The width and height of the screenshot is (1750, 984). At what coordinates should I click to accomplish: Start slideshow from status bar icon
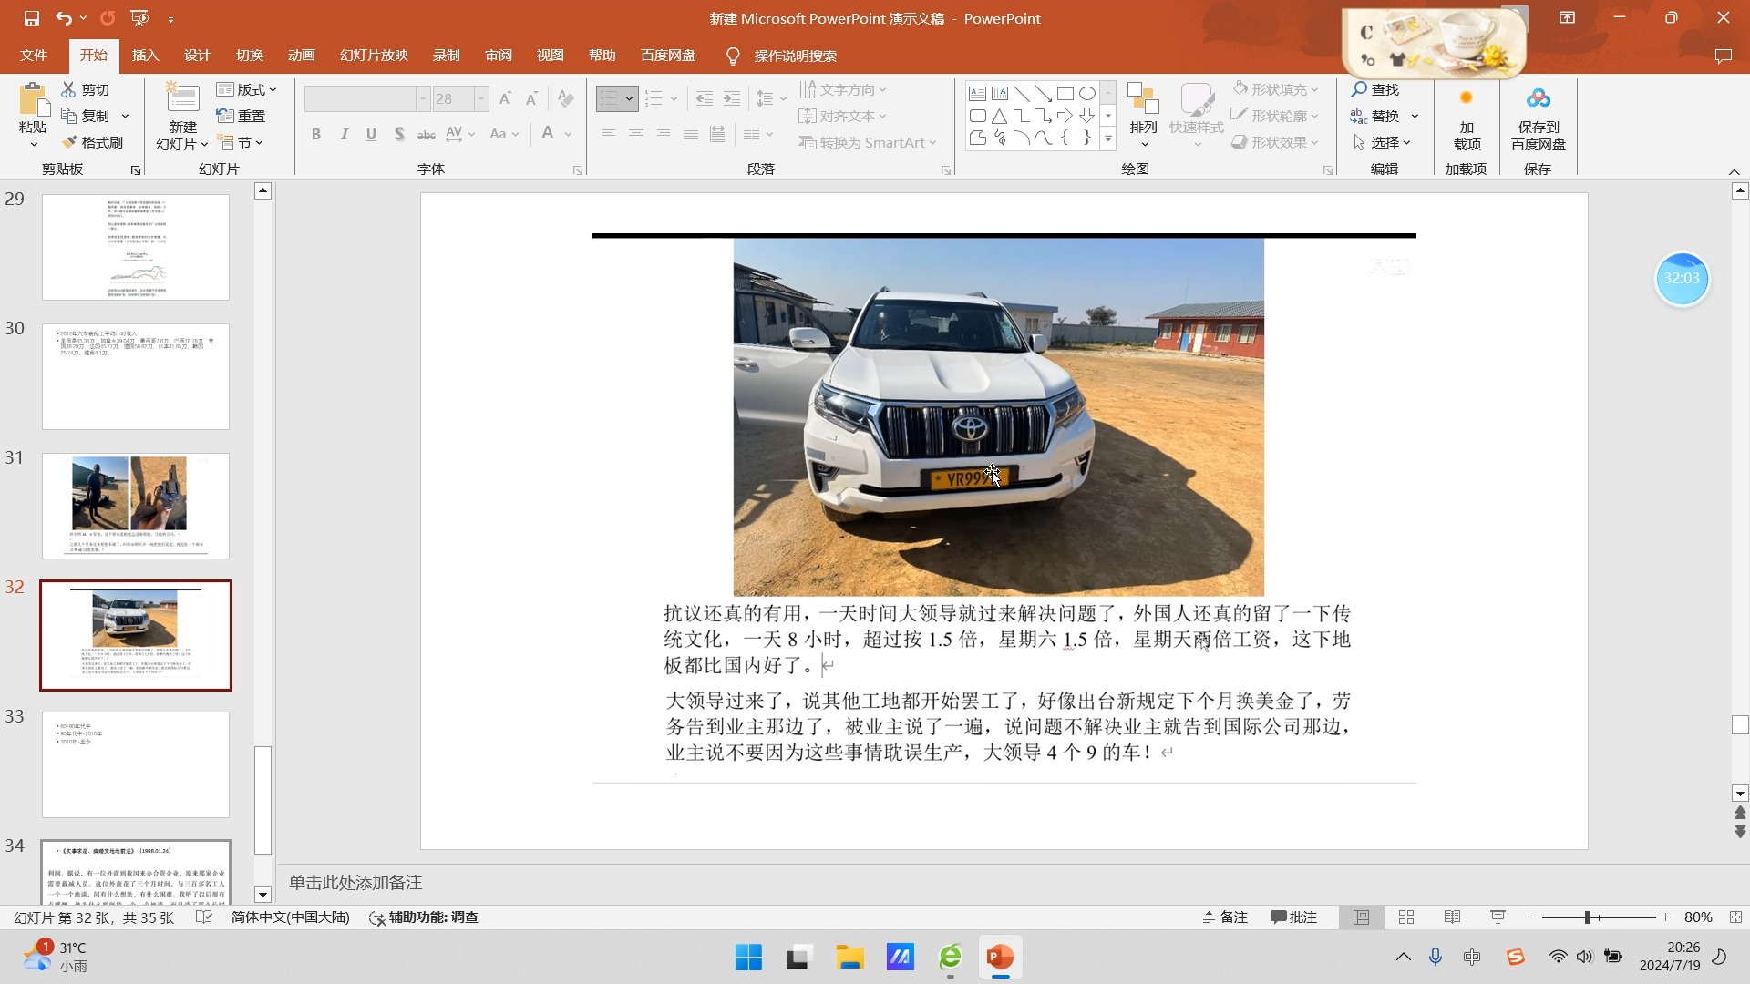pos(1498,917)
